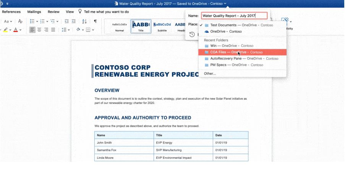Open the Mailings tab
The height and width of the screenshot is (169, 345).
coord(34,12)
